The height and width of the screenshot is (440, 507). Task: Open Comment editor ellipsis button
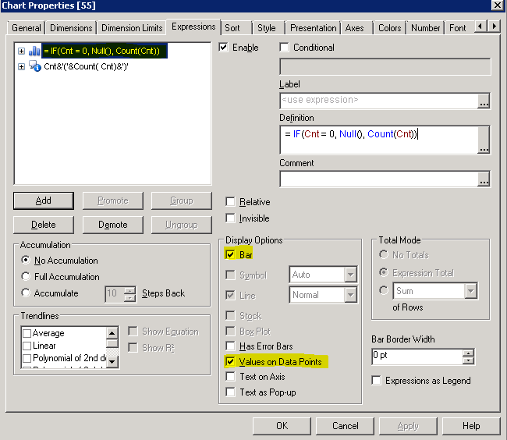(484, 180)
